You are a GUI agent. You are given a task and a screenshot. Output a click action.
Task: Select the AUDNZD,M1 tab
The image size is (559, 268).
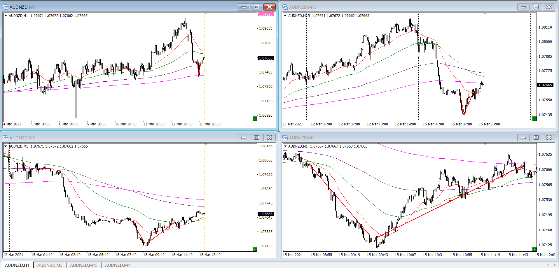click(x=117, y=265)
